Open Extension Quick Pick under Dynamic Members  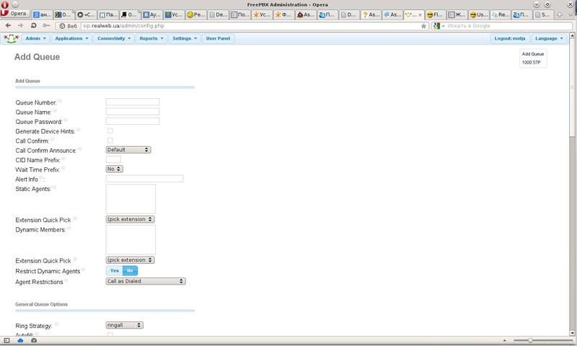131,260
